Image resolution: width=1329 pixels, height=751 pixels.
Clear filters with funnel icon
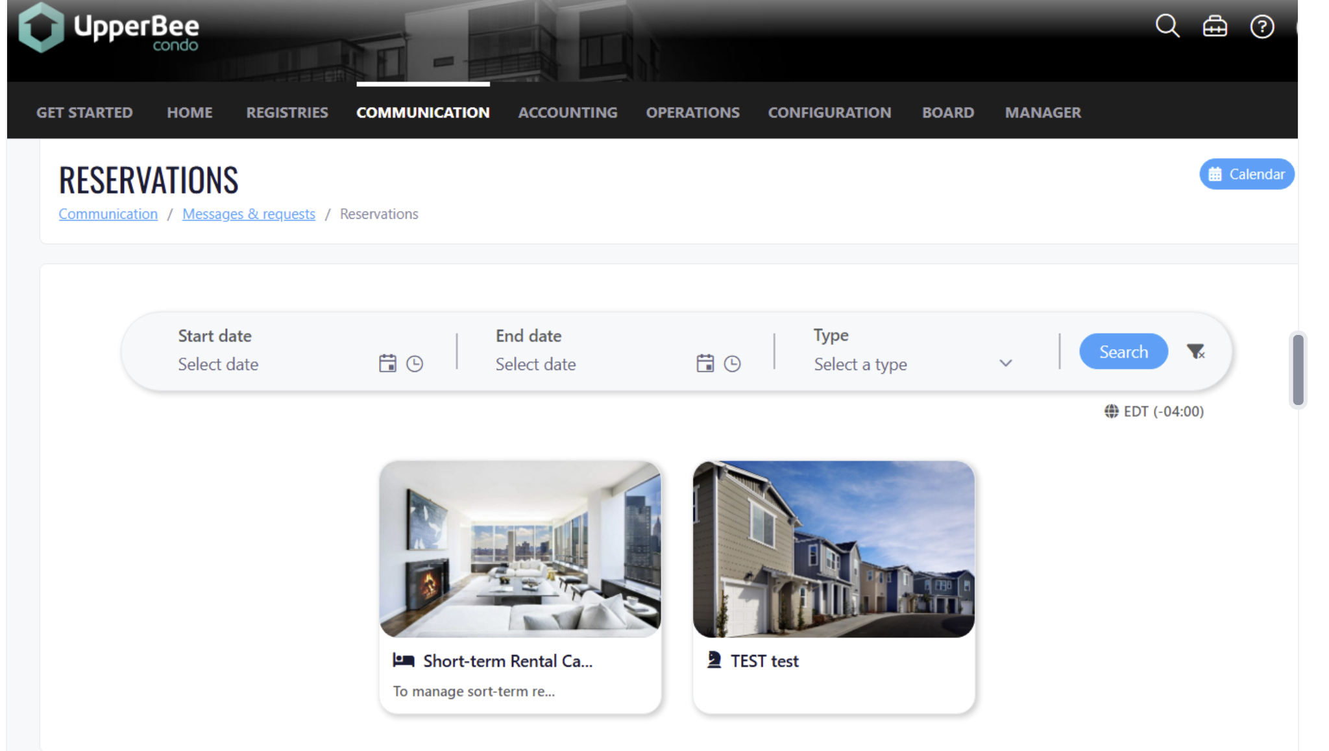click(1195, 352)
